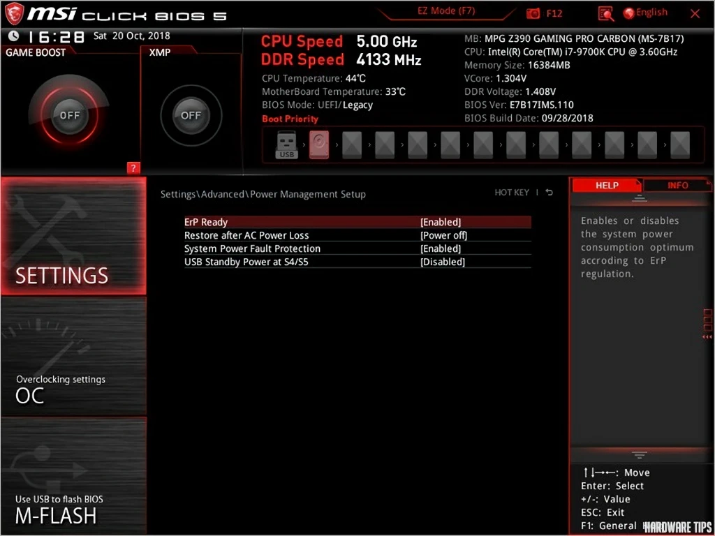Click the last boot priority slot
The width and height of the screenshot is (715, 536).
coord(680,145)
